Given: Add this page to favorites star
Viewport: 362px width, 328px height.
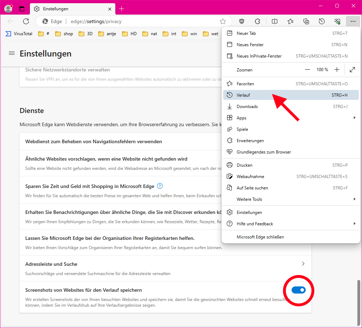Looking at the screenshot, I should [x=223, y=21].
